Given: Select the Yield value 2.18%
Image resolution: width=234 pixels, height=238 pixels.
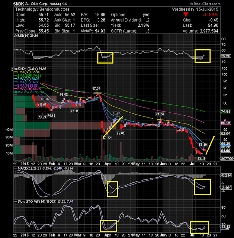Looking at the screenshot, I should [x=144, y=25].
